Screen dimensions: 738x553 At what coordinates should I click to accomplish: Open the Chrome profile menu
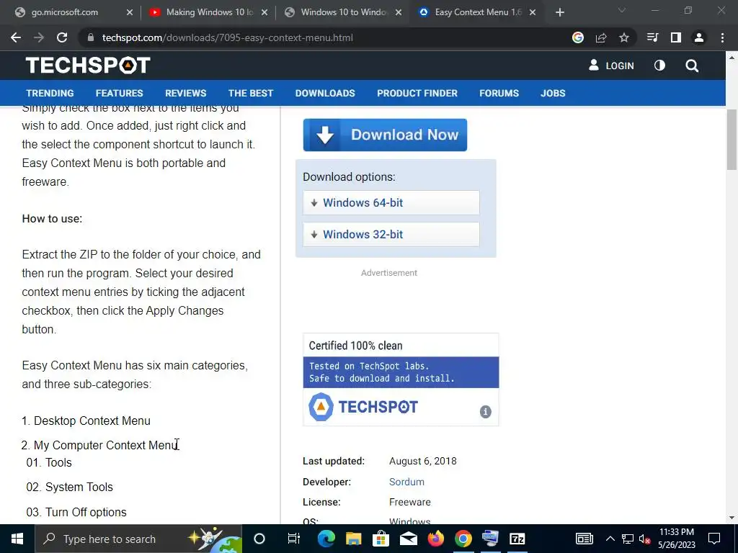pos(699,37)
